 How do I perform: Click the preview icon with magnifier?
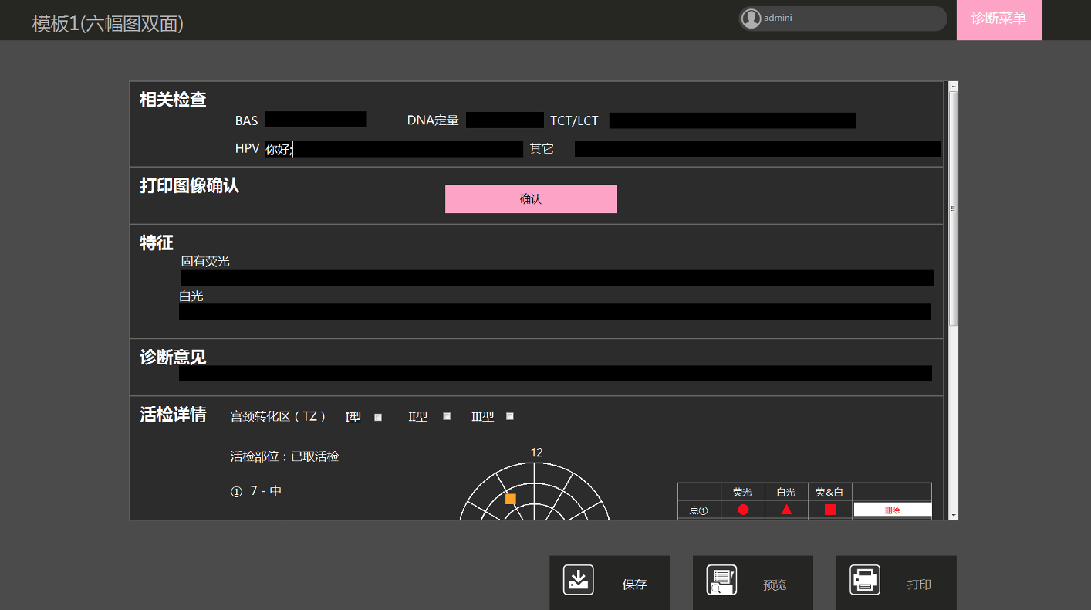tap(721, 580)
